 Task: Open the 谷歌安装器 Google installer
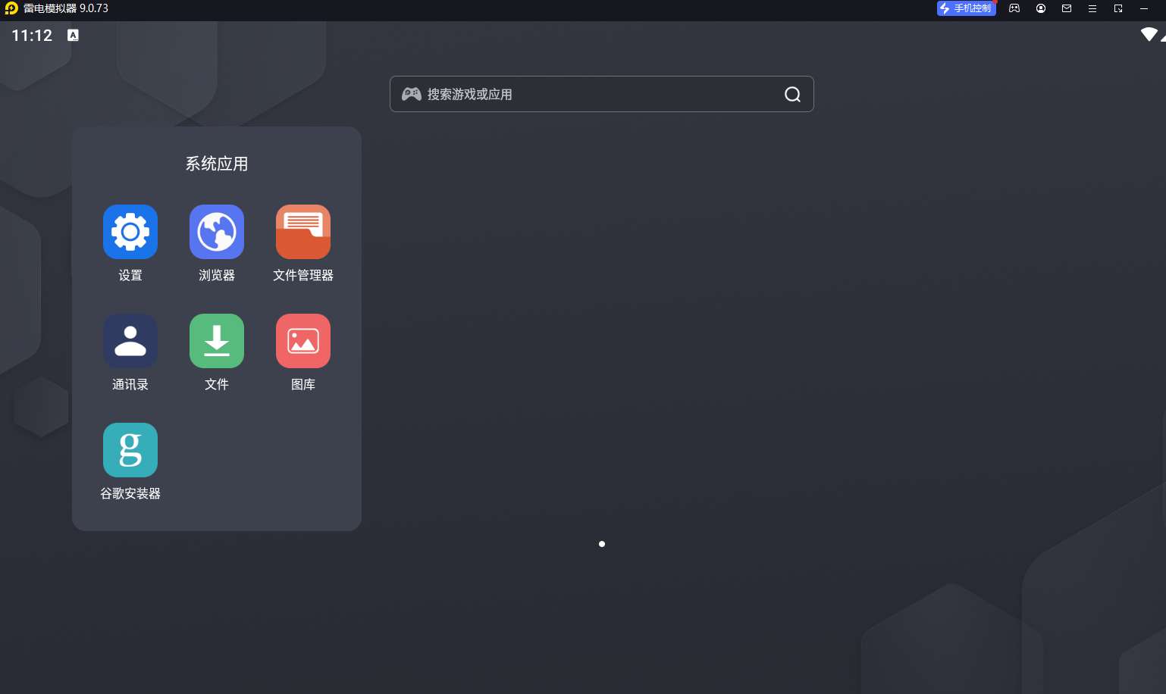click(130, 450)
